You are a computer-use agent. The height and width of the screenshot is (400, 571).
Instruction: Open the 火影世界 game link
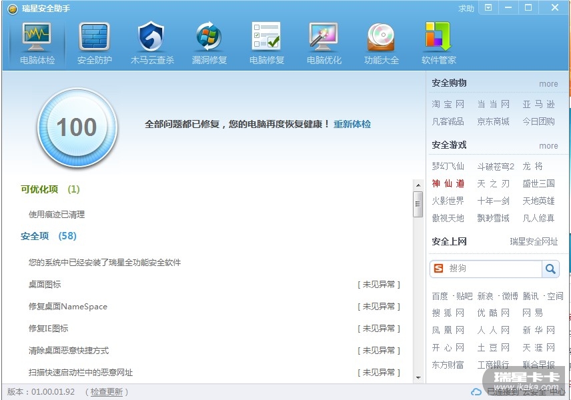tap(448, 201)
